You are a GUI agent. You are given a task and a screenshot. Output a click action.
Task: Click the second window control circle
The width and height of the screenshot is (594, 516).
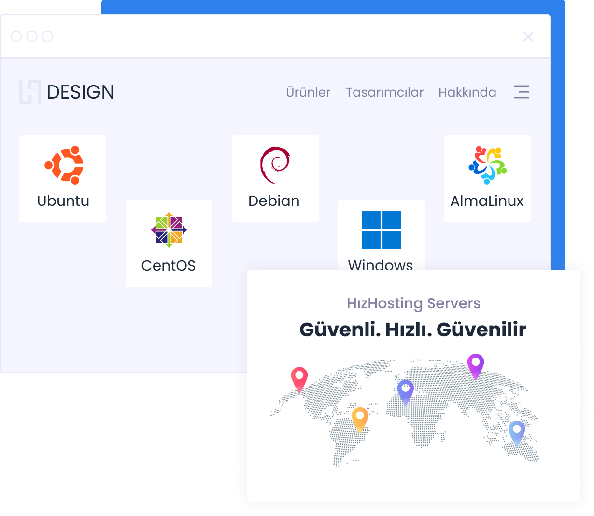tap(32, 37)
